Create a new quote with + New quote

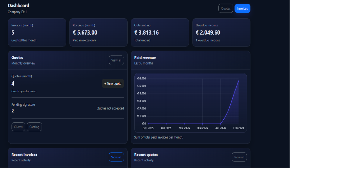coord(113,84)
